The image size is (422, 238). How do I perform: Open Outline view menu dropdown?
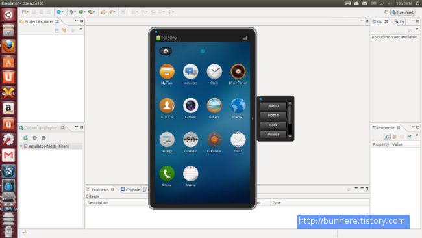tap(417, 29)
